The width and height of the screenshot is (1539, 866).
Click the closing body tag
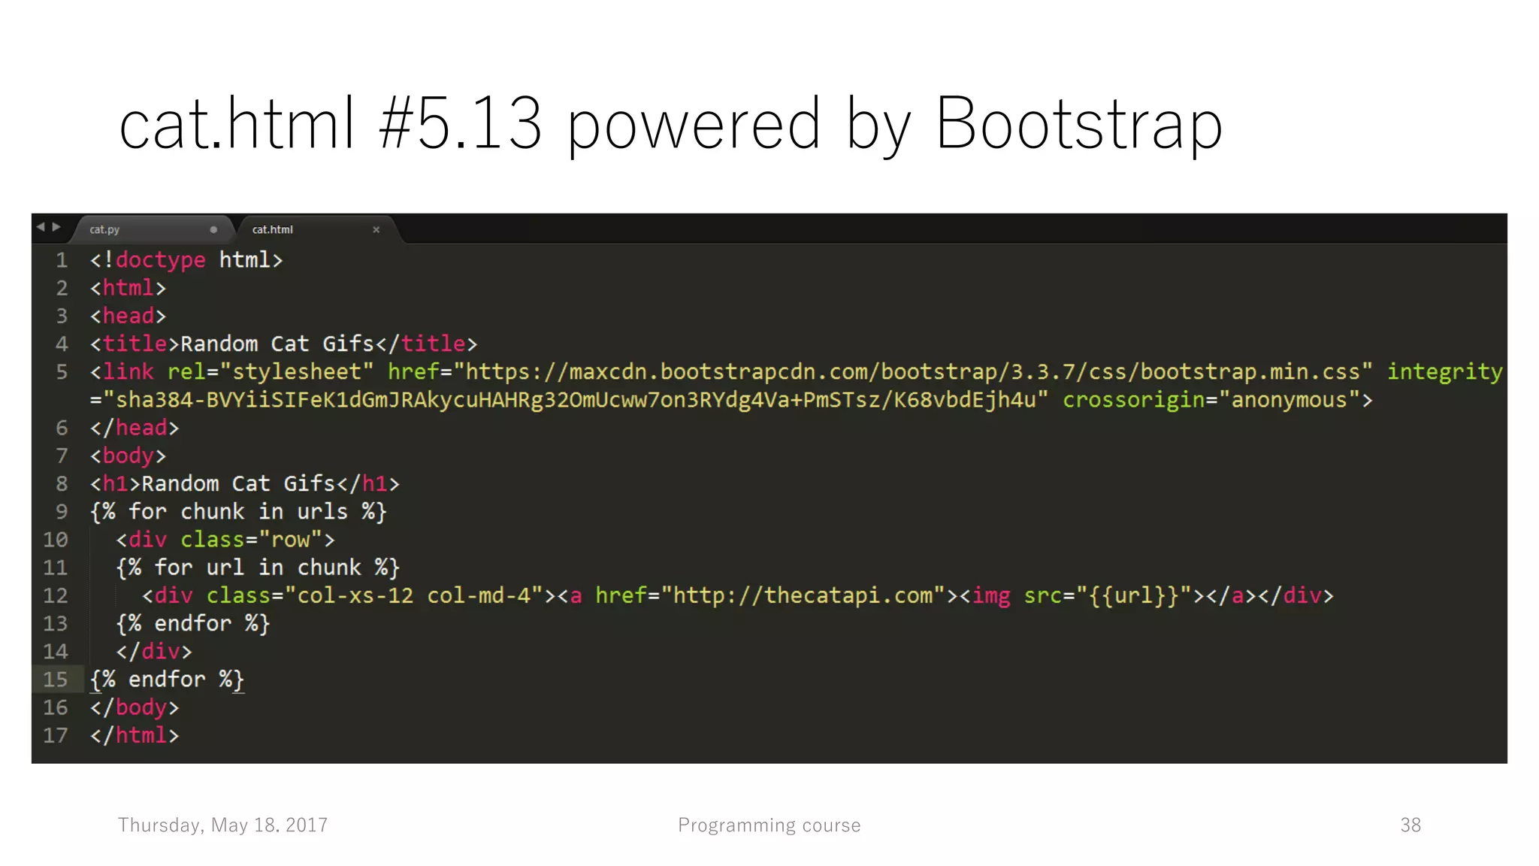pyautogui.click(x=135, y=708)
